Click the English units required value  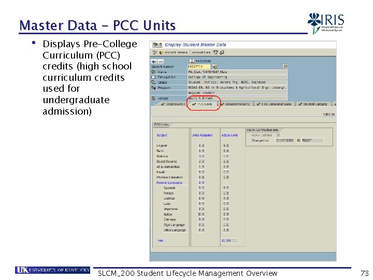pos(201,146)
